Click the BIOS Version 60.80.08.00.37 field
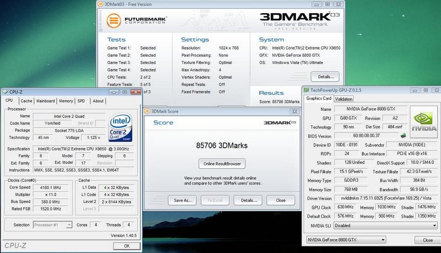Viewport: 441px width, 253px height. pos(367,136)
